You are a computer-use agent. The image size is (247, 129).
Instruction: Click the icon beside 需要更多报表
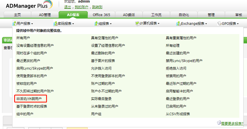219,123
